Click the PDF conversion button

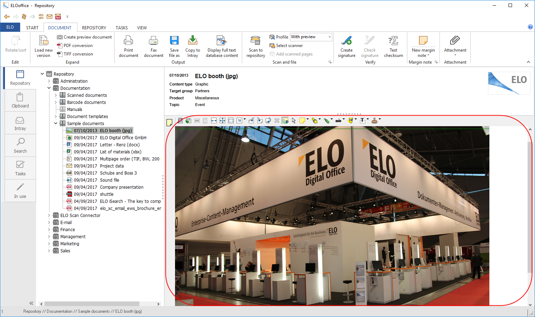pyautogui.click(x=75, y=45)
